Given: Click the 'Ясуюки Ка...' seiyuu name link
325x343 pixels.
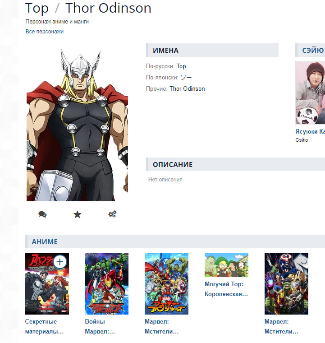Looking at the screenshot, I should 310,131.
